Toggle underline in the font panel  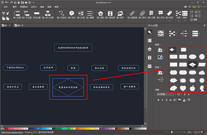pyautogui.click(x=167, y=100)
